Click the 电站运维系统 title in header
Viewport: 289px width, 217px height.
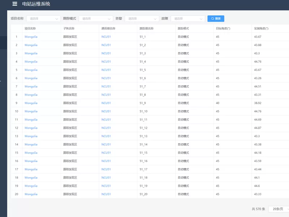click(x=36, y=4)
